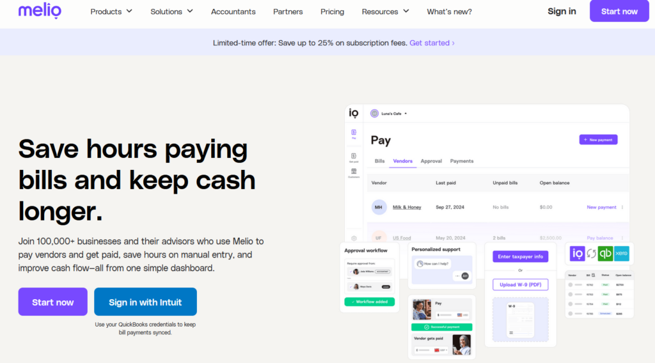Select the Customers sidebar icon
This screenshot has width=655, height=363.
354,173
